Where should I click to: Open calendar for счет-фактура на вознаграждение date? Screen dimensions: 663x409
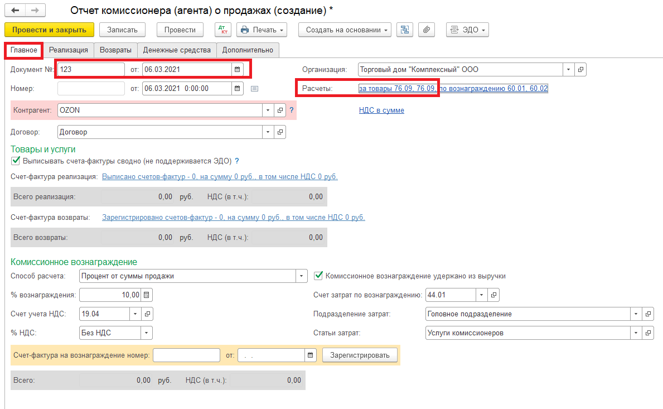[x=311, y=355]
